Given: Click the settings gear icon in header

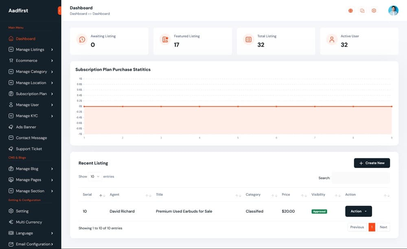Looking at the screenshot, I should pos(374,11).
